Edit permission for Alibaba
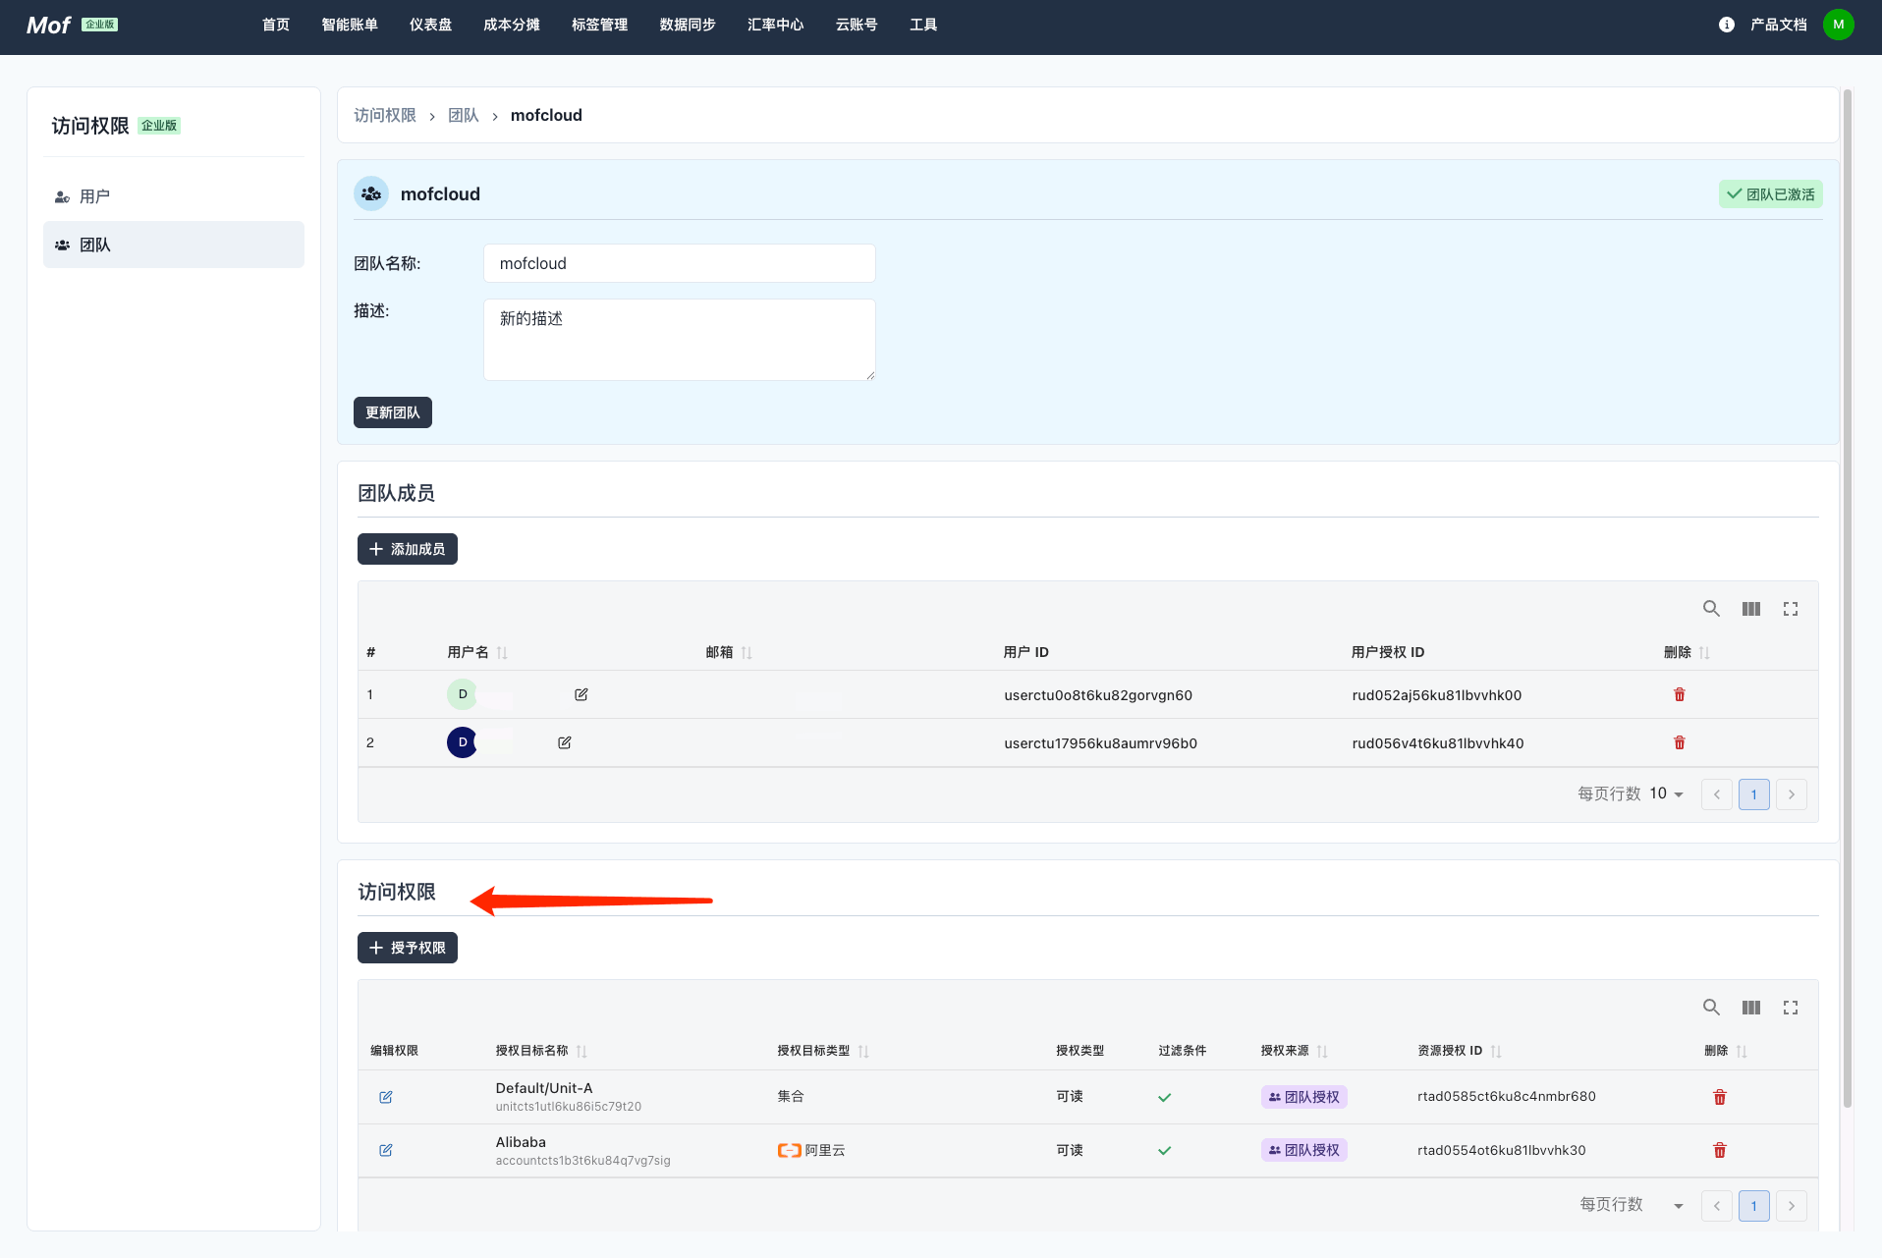Viewport: 1882px width, 1258px height. tap(386, 1150)
